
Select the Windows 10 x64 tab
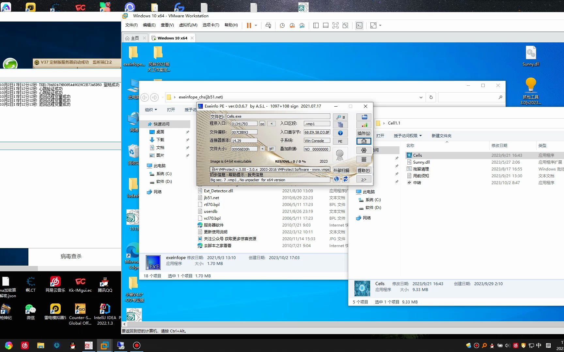pos(172,38)
